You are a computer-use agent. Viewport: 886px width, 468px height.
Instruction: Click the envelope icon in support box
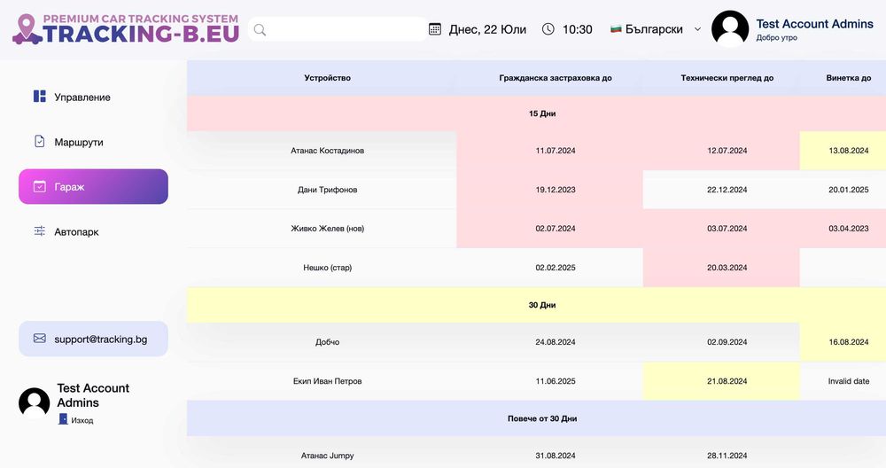click(x=40, y=339)
